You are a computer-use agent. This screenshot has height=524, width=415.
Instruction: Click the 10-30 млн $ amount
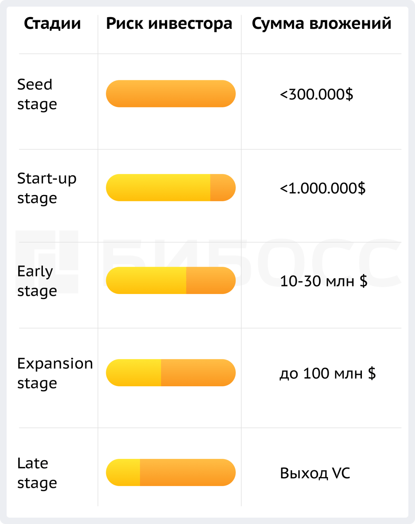click(x=324, y=281)
